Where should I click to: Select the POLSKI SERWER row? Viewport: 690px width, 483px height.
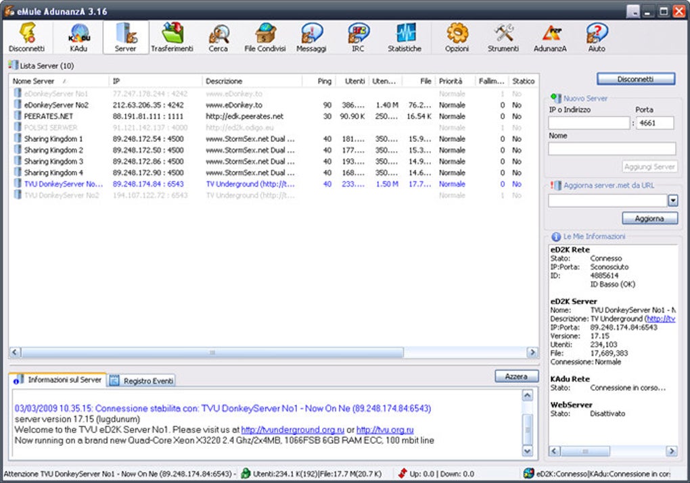[273, 128]
